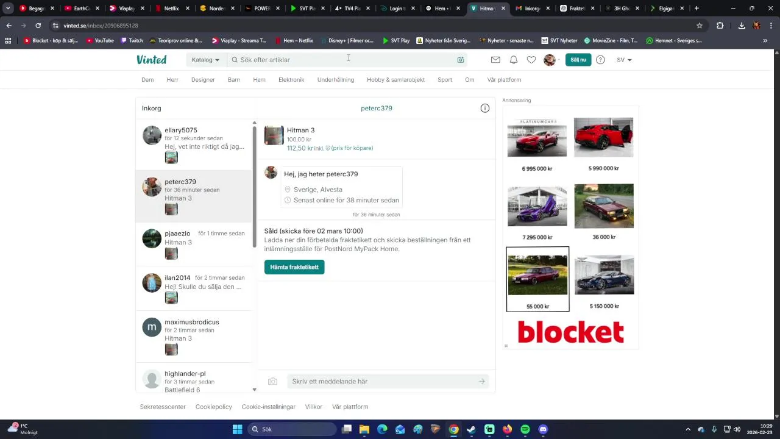
Task: Go back in browser history
Action: [x=9, y=26]
